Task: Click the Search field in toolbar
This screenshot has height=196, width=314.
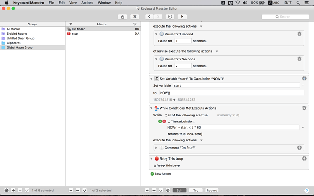Action: 285,17
